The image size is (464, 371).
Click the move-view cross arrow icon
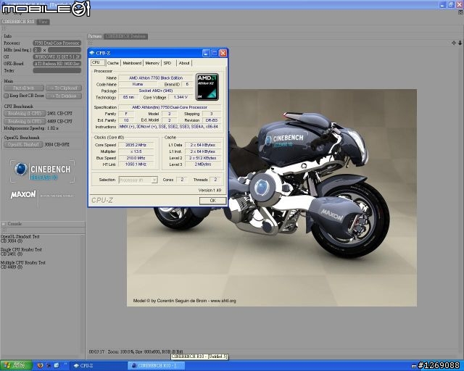click(454, 43)
